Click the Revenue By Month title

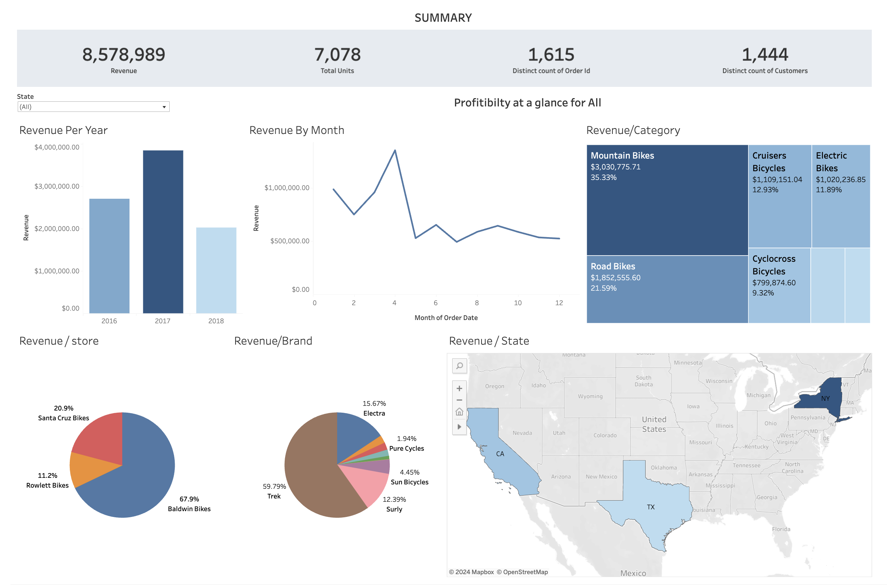(297, 130)
